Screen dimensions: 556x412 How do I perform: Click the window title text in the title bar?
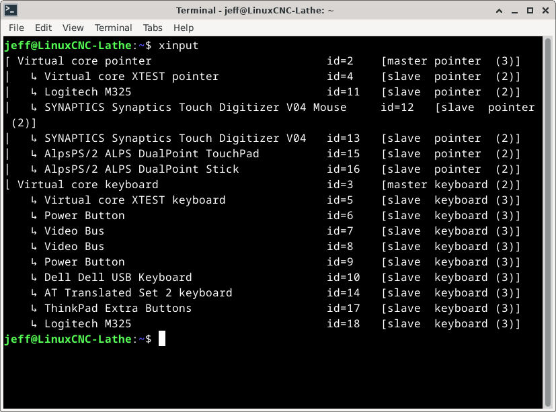(255, 10)
